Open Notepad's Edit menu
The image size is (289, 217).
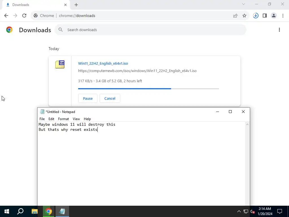click(x=51, y=119)
